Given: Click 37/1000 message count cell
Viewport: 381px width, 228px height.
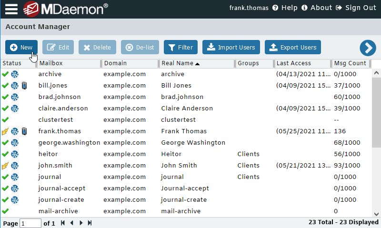Looking at the screenshot, I should [x=347, y=86].
